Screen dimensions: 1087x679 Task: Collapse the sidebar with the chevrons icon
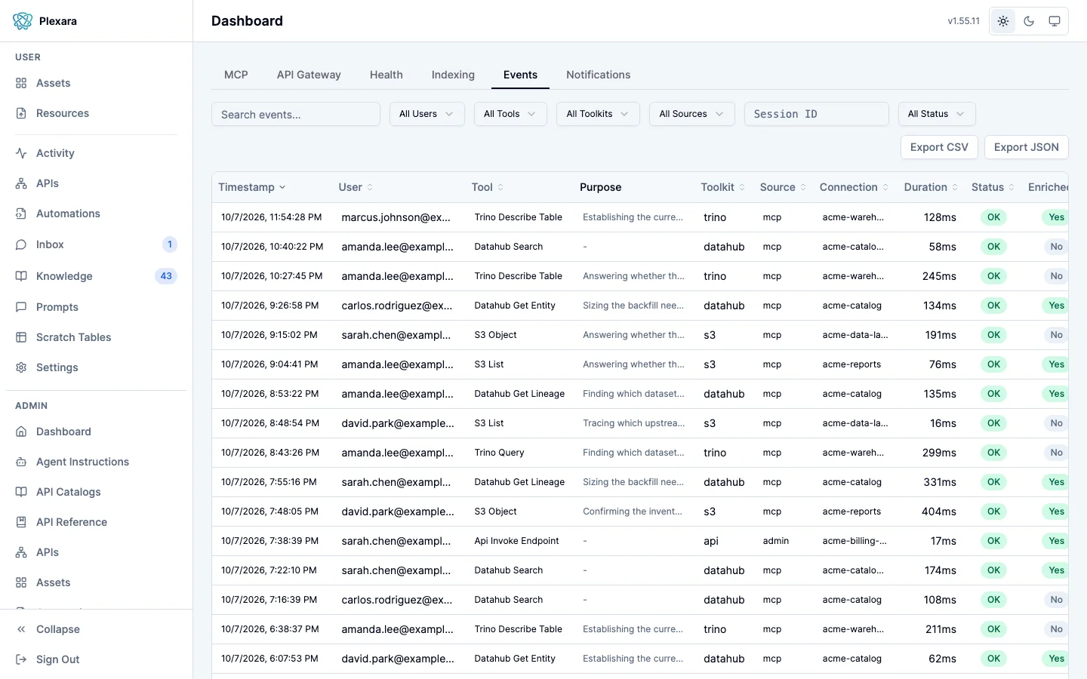click(x=21, y=629)
